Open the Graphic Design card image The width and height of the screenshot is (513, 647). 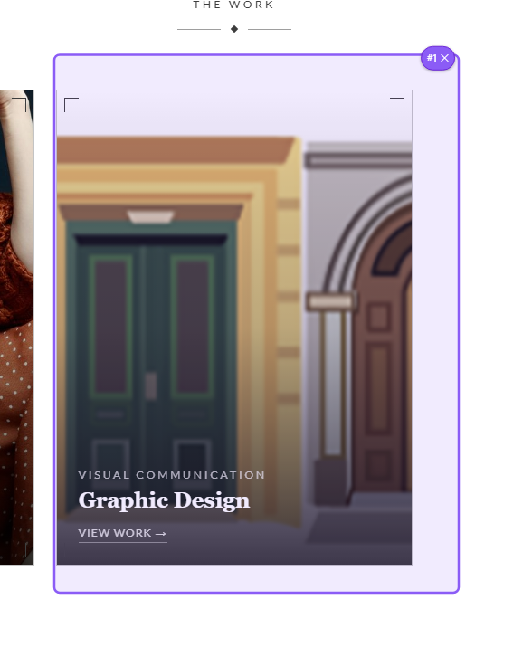point(234,327)
